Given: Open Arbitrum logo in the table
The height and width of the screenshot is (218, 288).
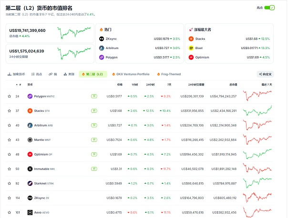Looking at the screenshot, I should coord(30,125).
